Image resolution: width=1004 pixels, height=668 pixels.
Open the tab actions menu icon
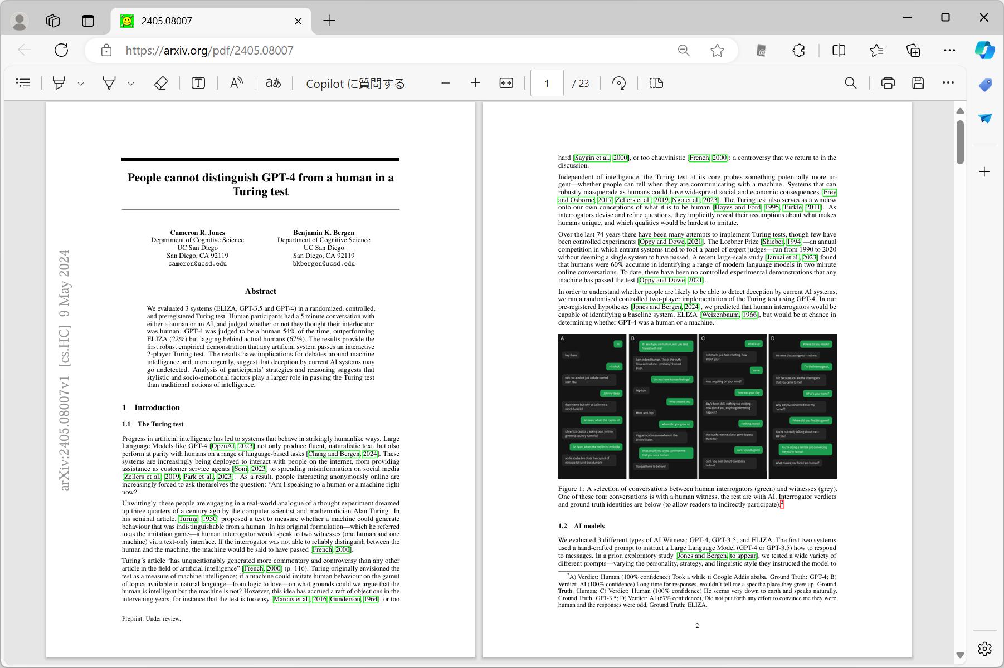coord(88,21)
